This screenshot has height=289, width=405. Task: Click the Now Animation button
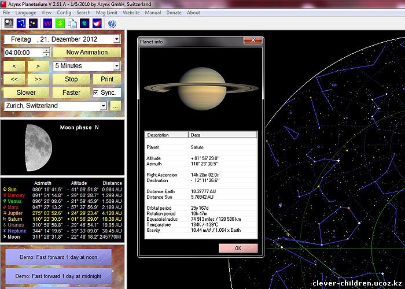point(87,52)
